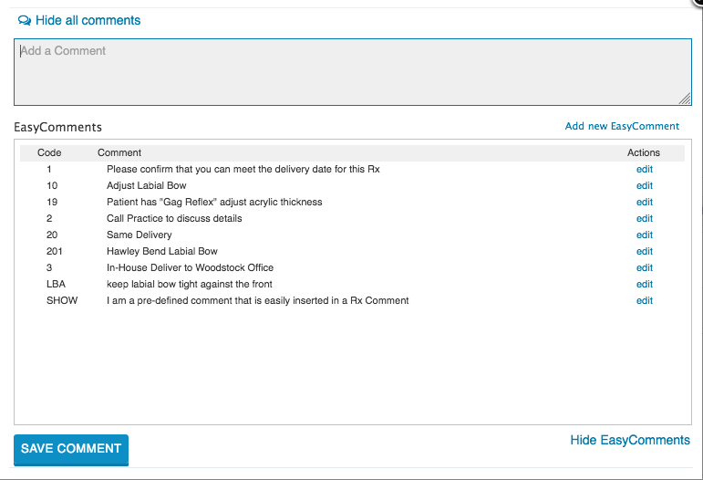Viewport: 703px width, 480px height.
Task: Edit the Same Delivery comment
Action: (x=645, y=235)
